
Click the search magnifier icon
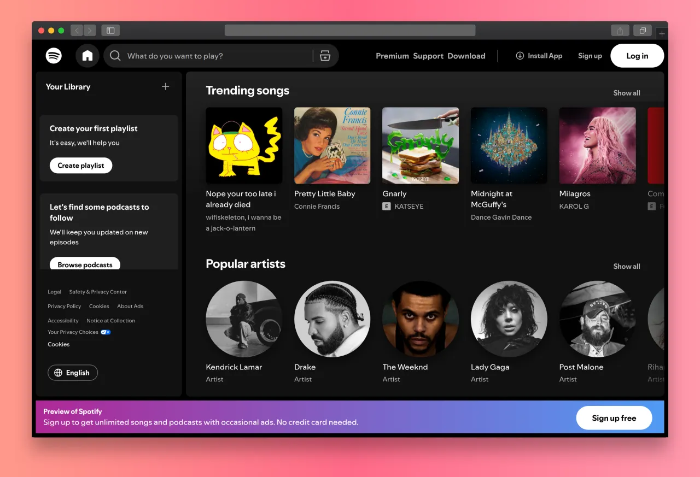tap(115, 56)
